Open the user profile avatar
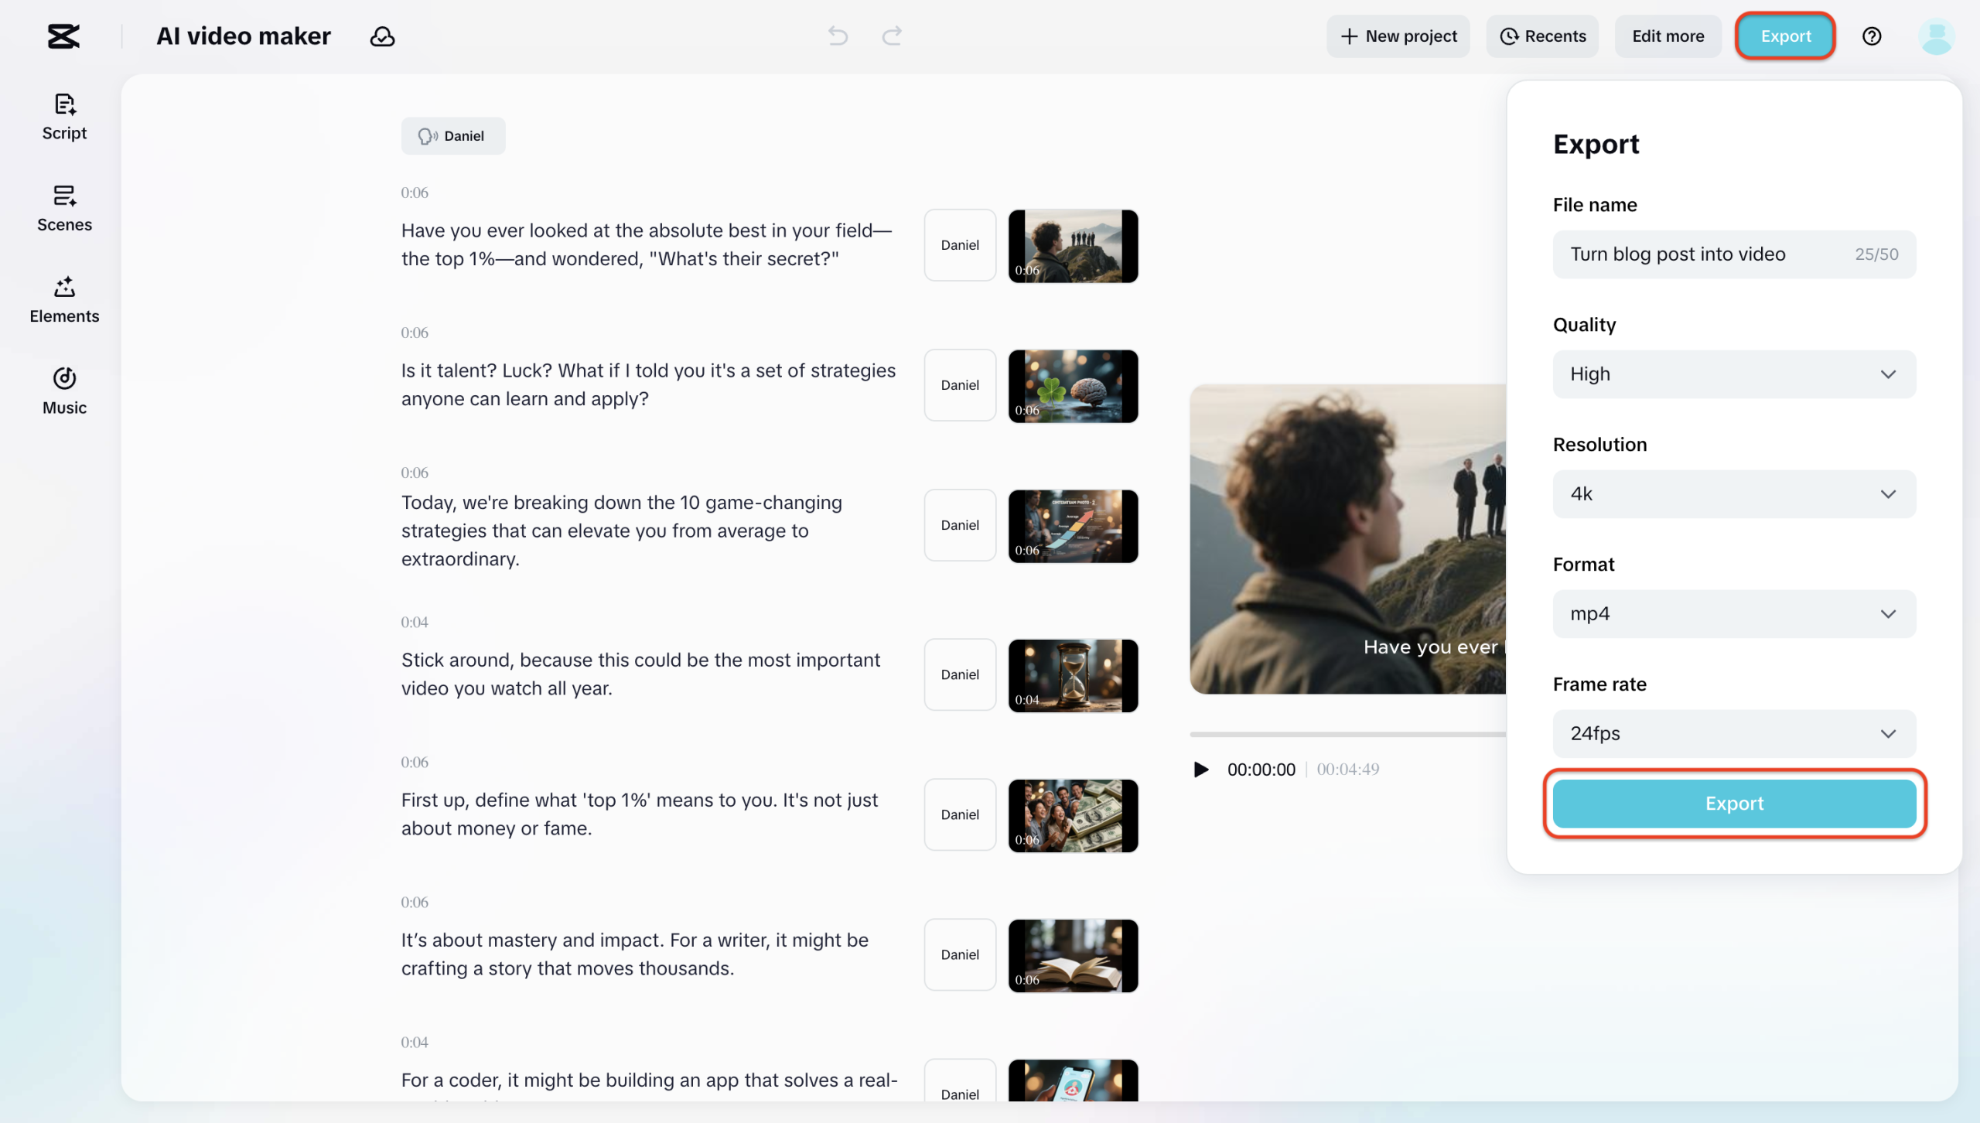 coord(1936,36)
